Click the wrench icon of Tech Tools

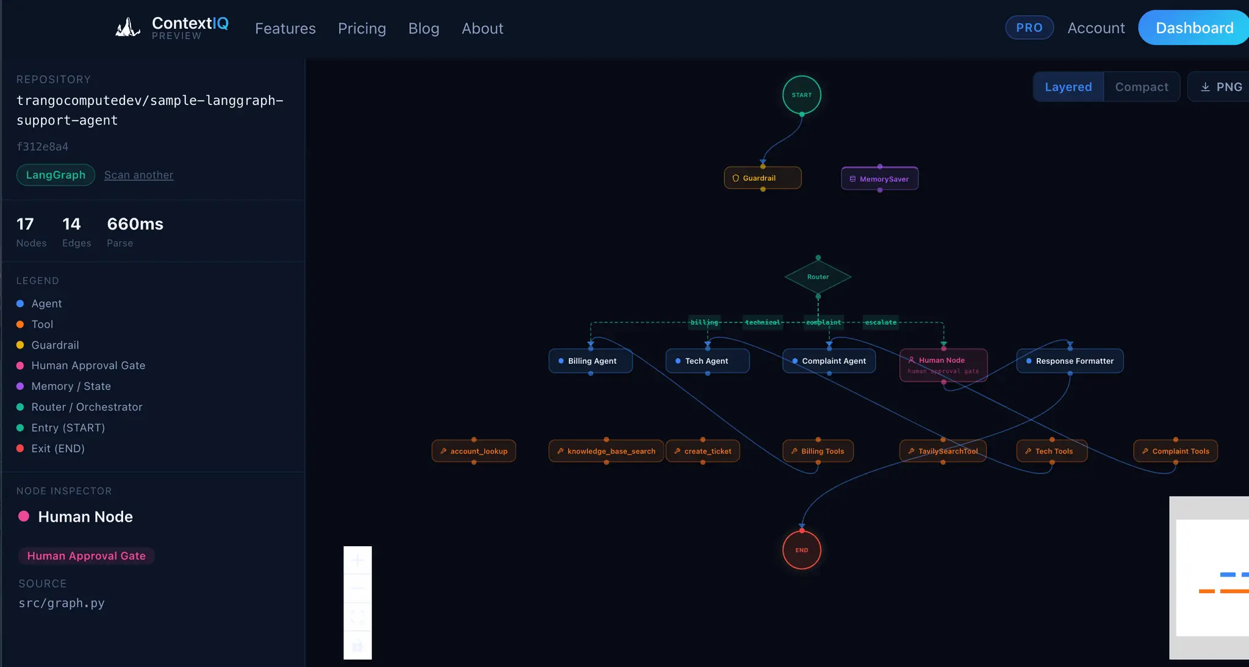pyautogui.click(x=1028, y=451)
